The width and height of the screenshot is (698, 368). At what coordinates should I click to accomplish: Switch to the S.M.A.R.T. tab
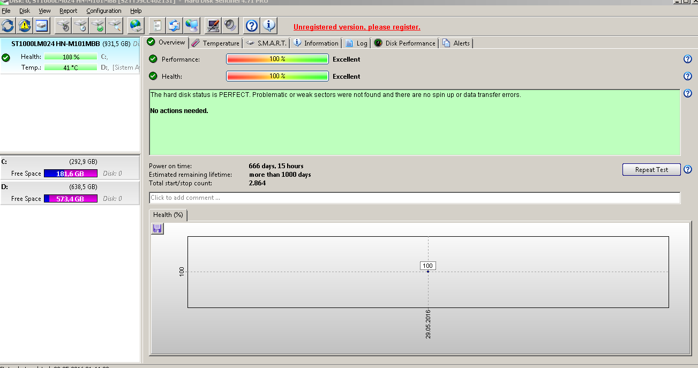coord(266,43)
